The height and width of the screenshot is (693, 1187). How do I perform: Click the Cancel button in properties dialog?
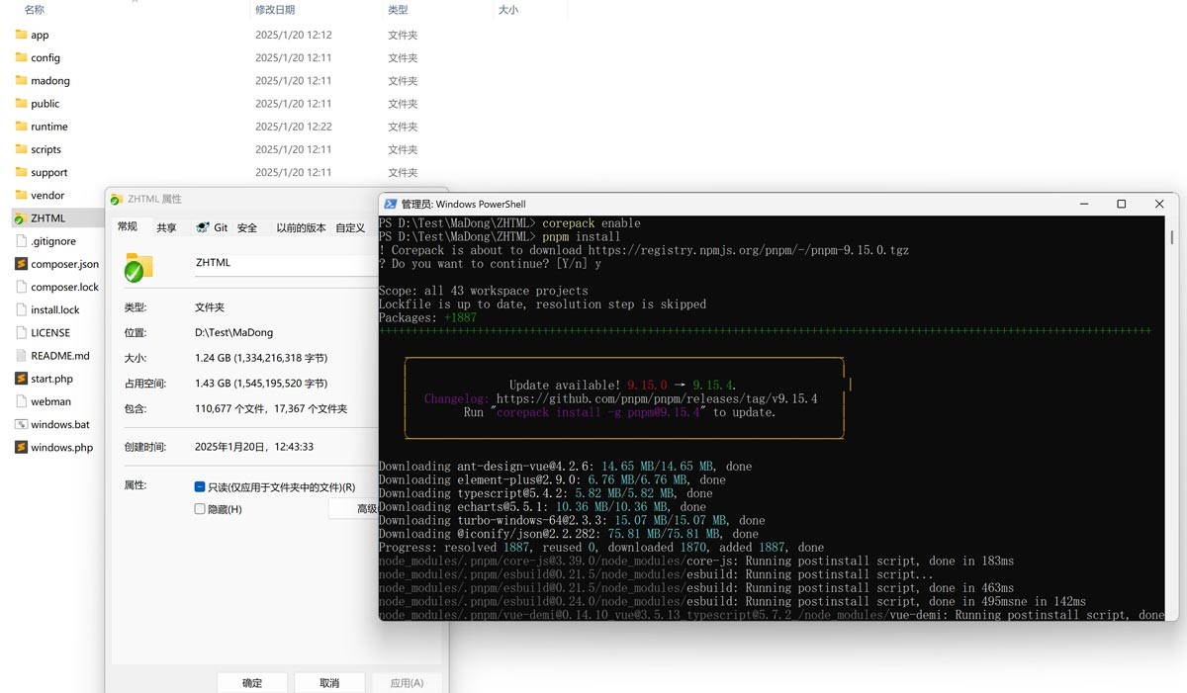point(329,683)
